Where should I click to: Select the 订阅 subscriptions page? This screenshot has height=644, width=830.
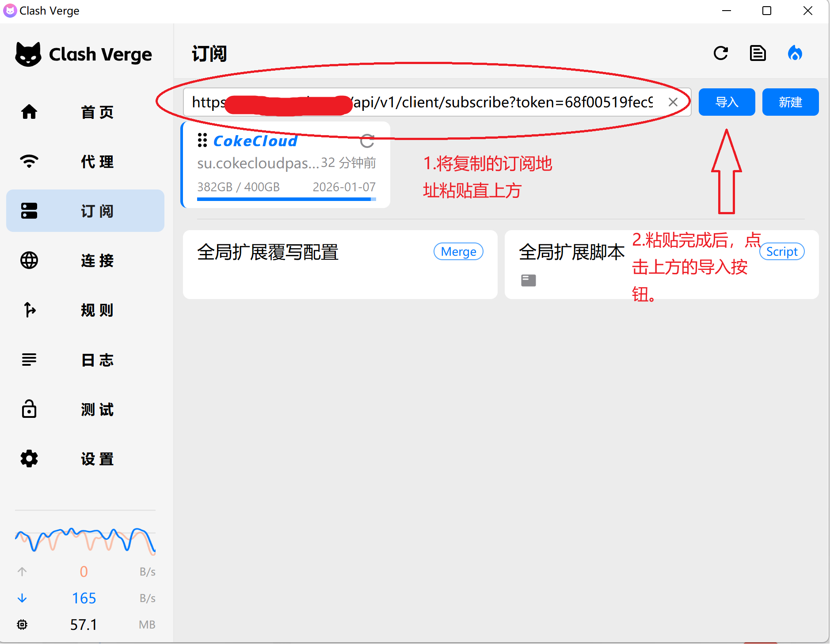click(x=85, y=211)
